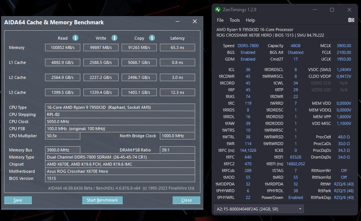Click CPU Clock field 5050.0 MHz
This screenshot has width=361, height=221.
120,122
